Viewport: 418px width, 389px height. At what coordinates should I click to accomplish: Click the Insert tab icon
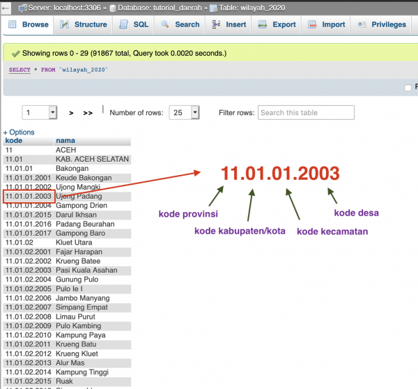coord(216,24)
